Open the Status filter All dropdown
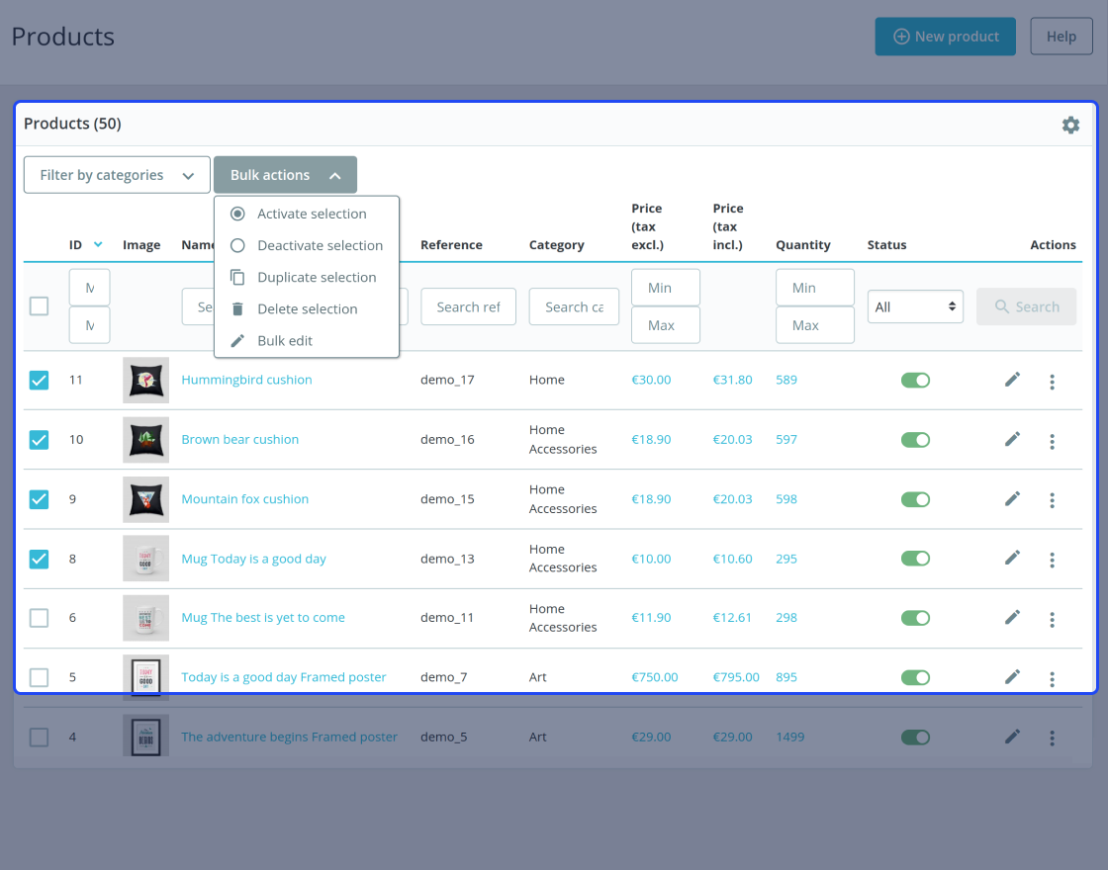This screenshot has width=1108, height=870. (915, 306)
